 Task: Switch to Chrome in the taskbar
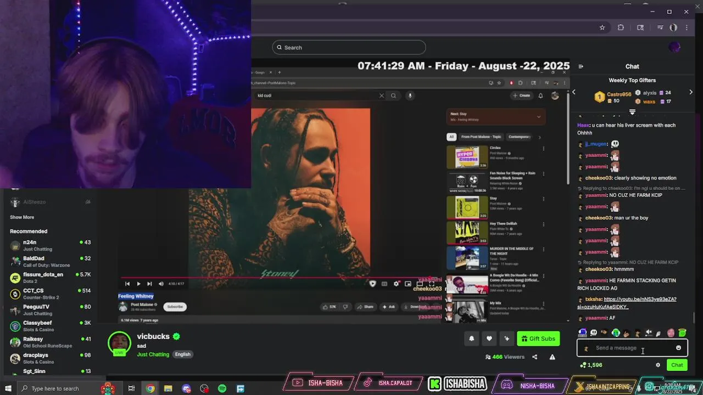pyautogui.click(x=150, y=388)
